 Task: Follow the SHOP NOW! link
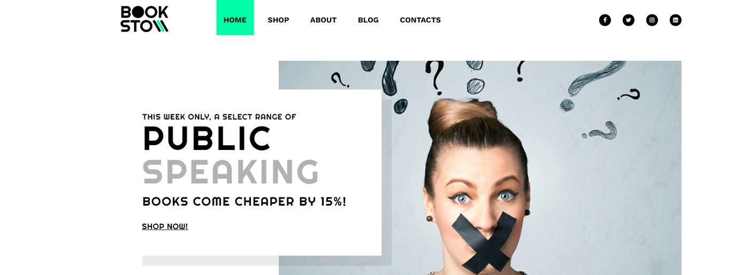coord(165,226)
